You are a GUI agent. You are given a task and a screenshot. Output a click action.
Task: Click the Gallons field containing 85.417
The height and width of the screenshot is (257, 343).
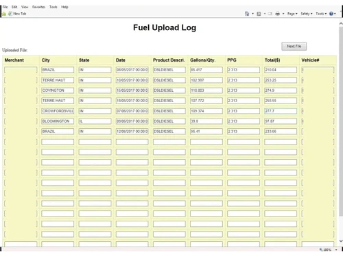[x=206, y=70]
